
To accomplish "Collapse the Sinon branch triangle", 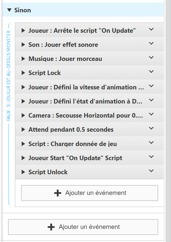I will (9, 10).
